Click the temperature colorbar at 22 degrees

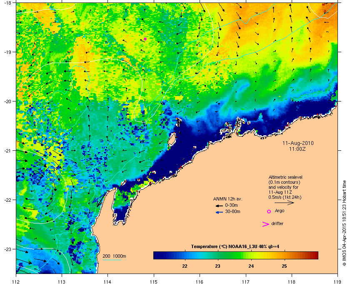click(x=185, y=255)
